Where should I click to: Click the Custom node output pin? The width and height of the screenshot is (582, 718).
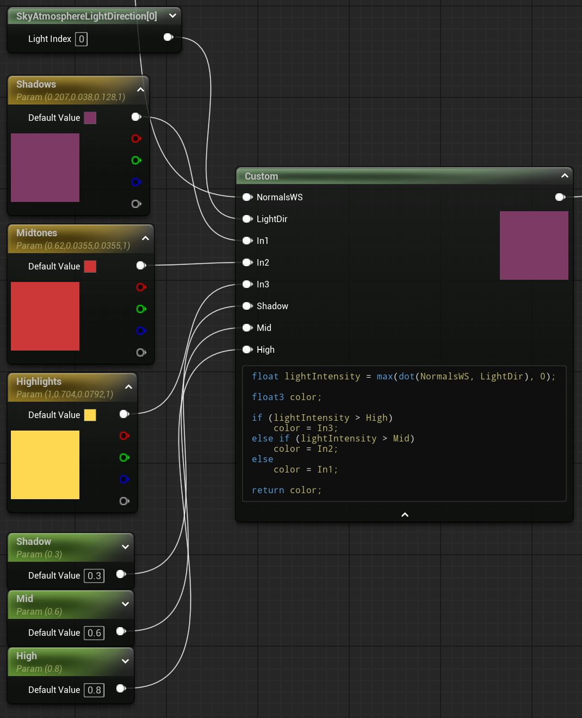pos(560,197)
